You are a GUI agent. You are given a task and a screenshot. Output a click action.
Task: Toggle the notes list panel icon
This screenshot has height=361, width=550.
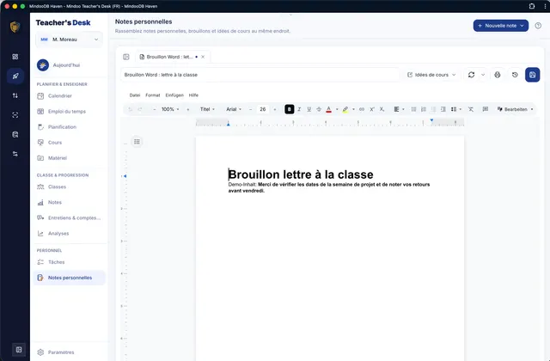coord(126,57)
